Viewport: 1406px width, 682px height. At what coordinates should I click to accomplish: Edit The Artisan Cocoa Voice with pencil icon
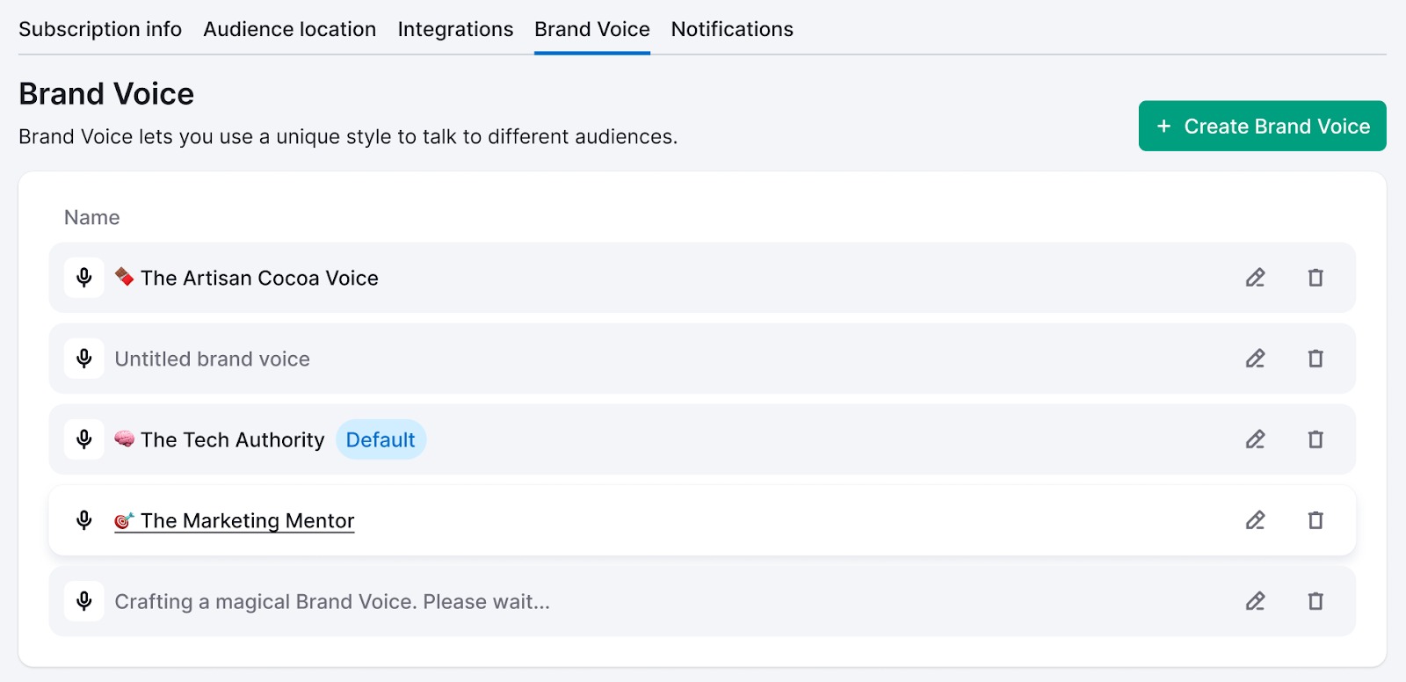pos(1255,278)
